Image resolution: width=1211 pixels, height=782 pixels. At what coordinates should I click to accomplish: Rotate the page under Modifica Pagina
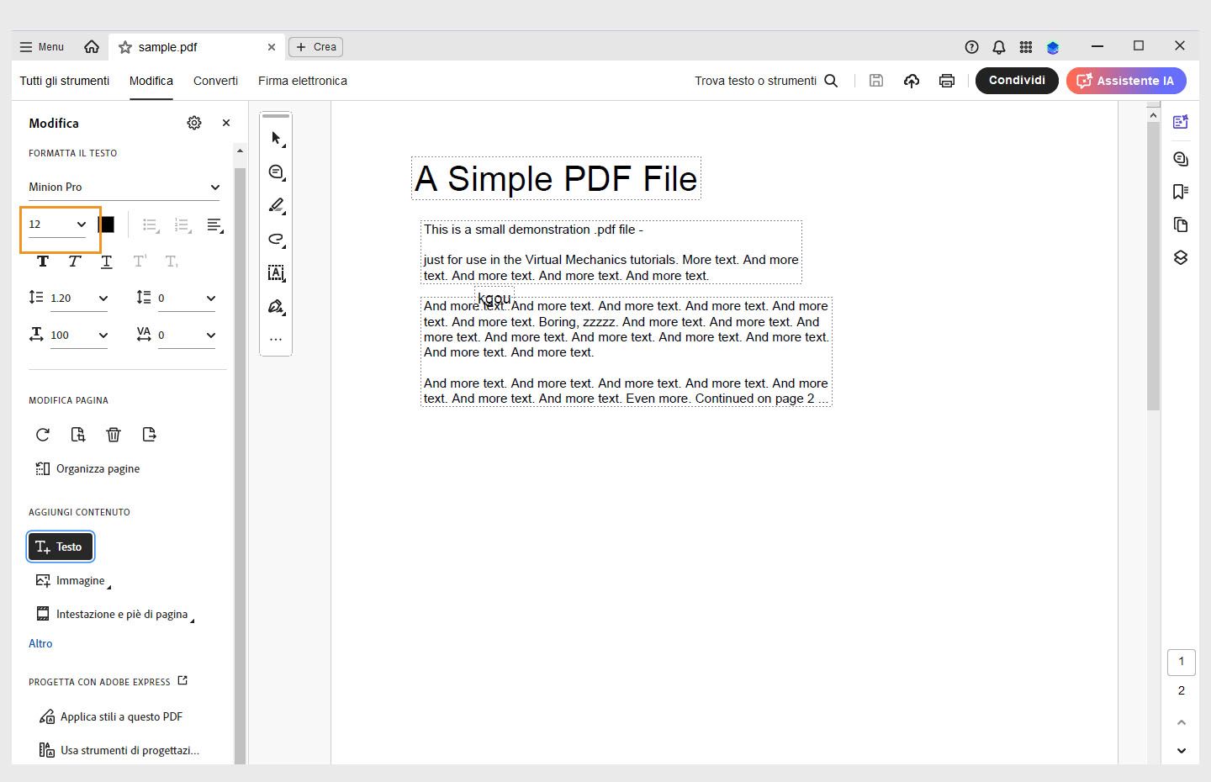click(x=43, y=435)
